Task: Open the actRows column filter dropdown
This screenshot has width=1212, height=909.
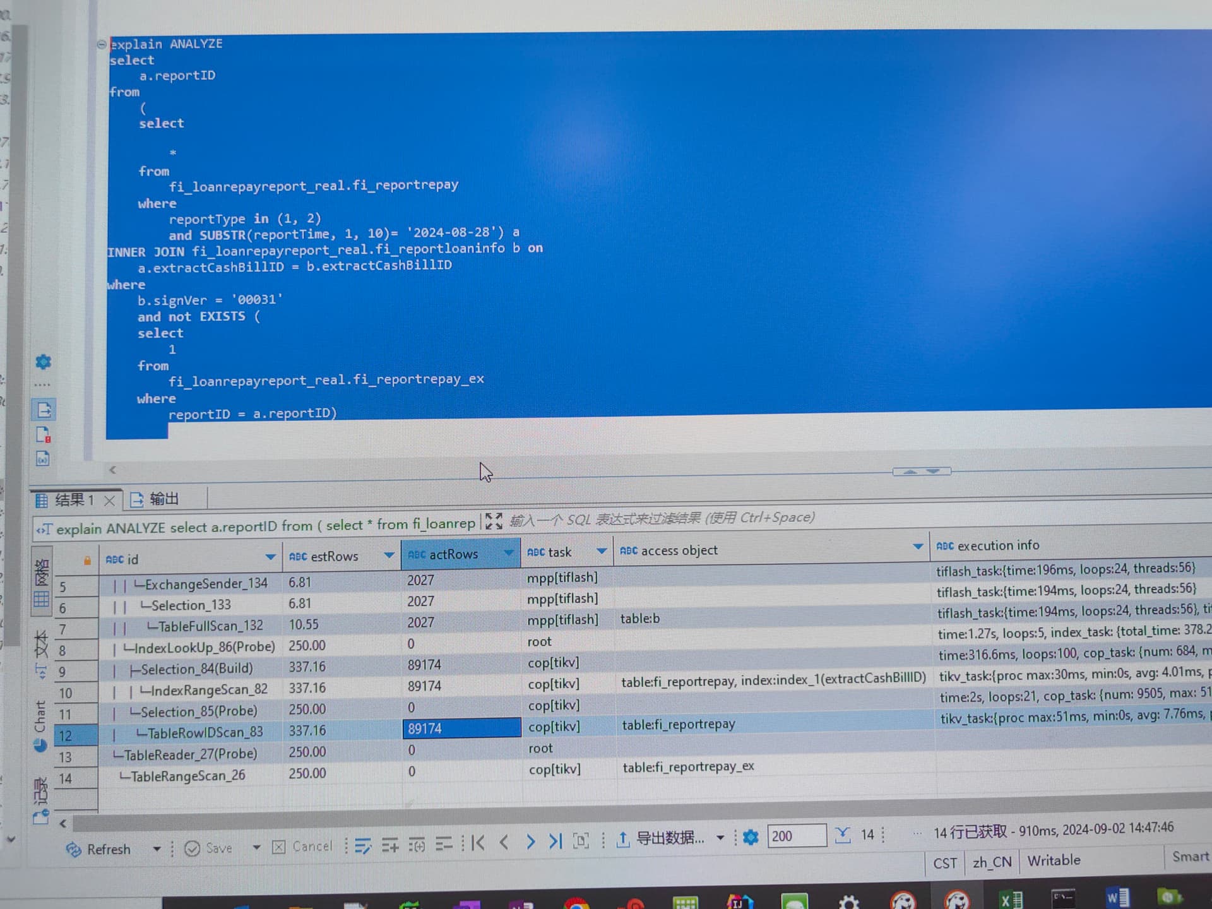Action: coord(508,553)
